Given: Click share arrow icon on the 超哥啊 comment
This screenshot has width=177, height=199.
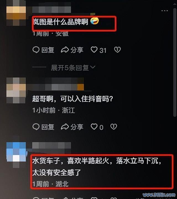Looking at the screenshot, I should 65,127.
